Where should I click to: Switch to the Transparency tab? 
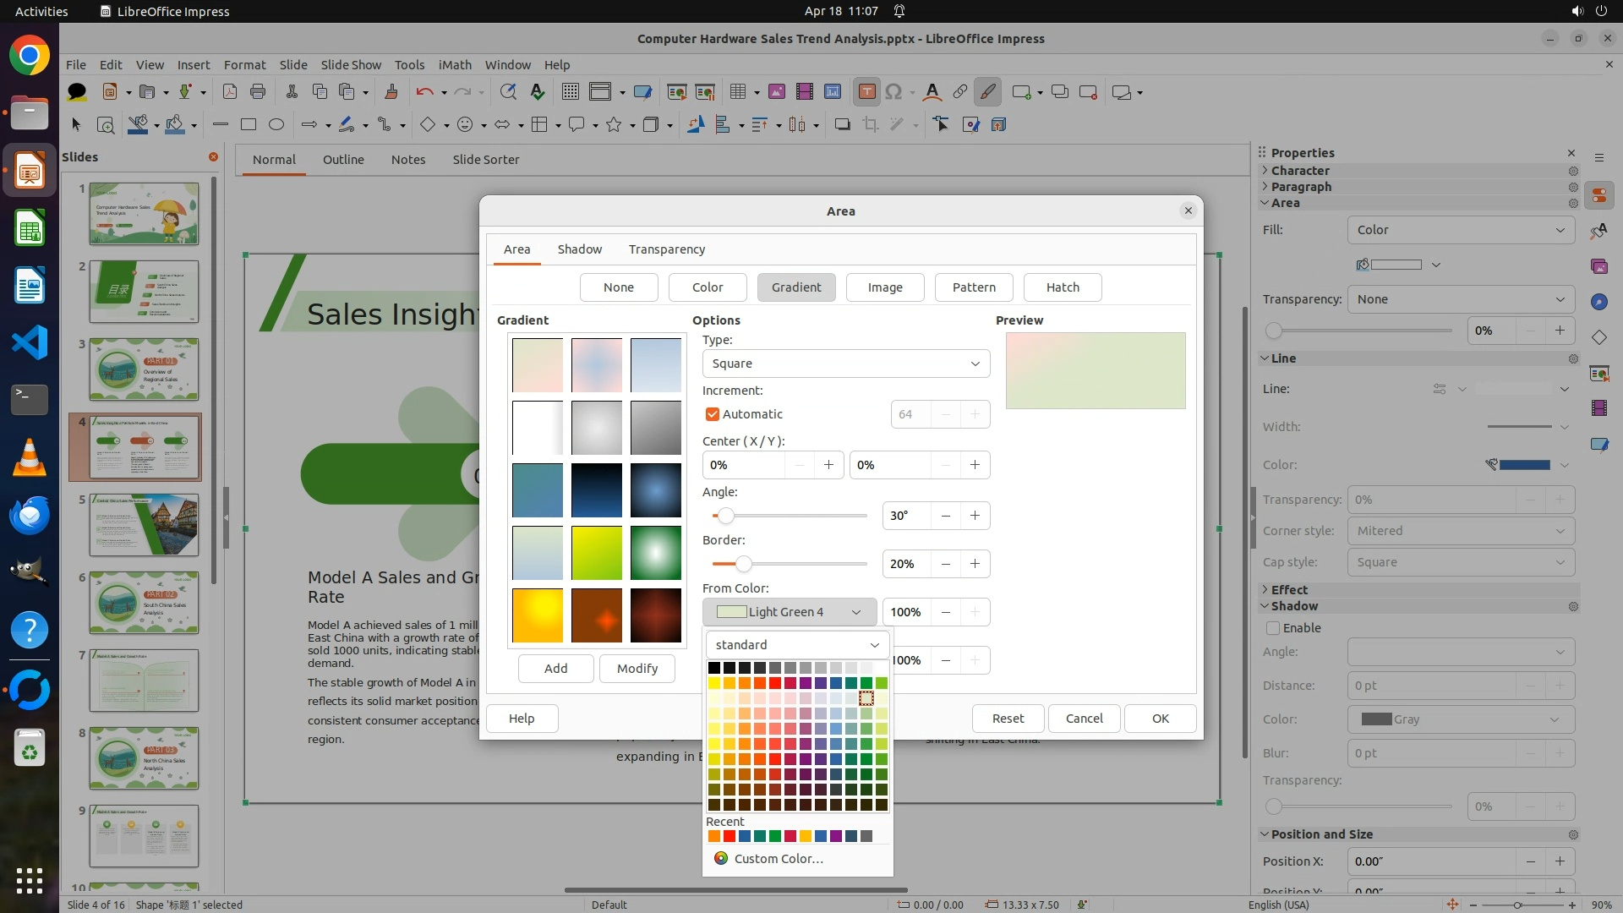[666, 249]
